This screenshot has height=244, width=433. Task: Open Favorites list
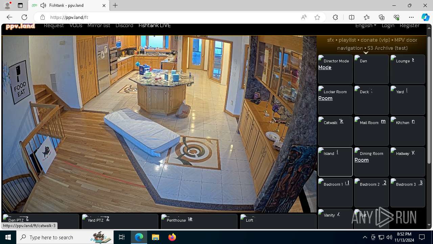tap(367, 17)
